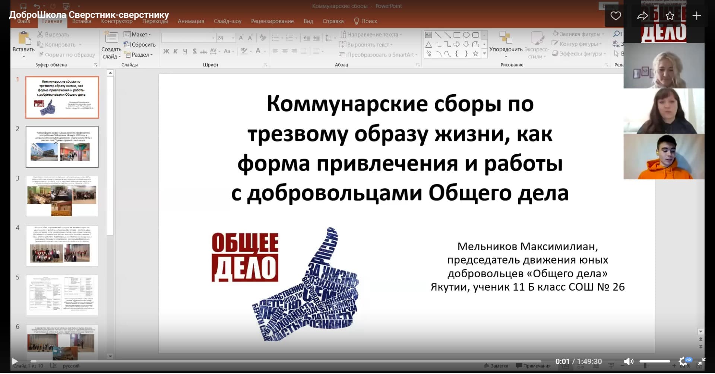The width and height of the screenshot is (715, 374).
Task: Select the oval shape in gallery
Action: tap(466, 35)
